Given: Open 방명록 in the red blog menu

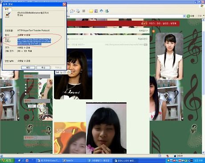Looking at the screenshot, I should point(173,24).
